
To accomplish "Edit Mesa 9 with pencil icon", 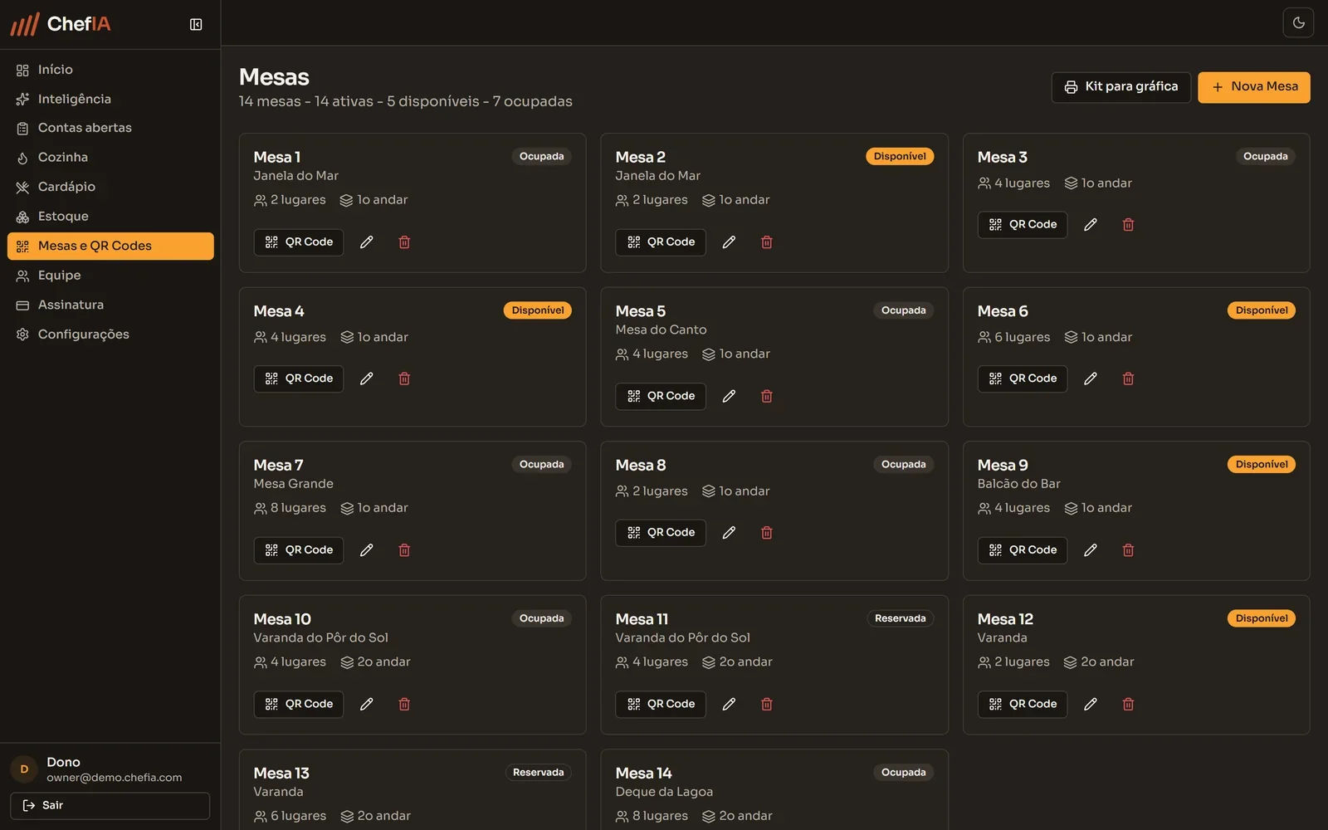I will (x=1091, y=550).
